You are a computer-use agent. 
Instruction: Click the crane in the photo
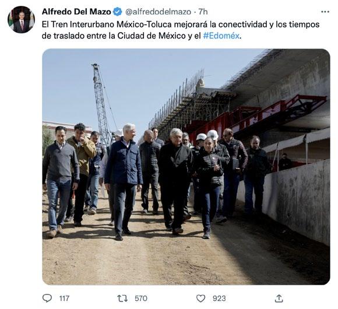(101, 104)
